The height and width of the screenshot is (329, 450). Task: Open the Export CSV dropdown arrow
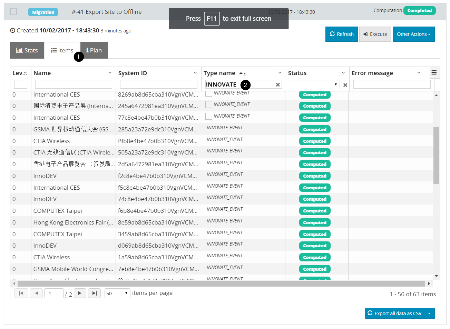tap(429, 313)
